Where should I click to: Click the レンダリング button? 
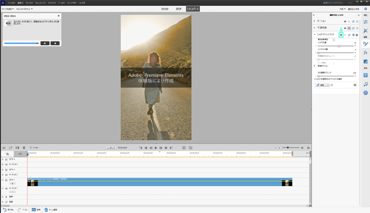pos(111,148)
